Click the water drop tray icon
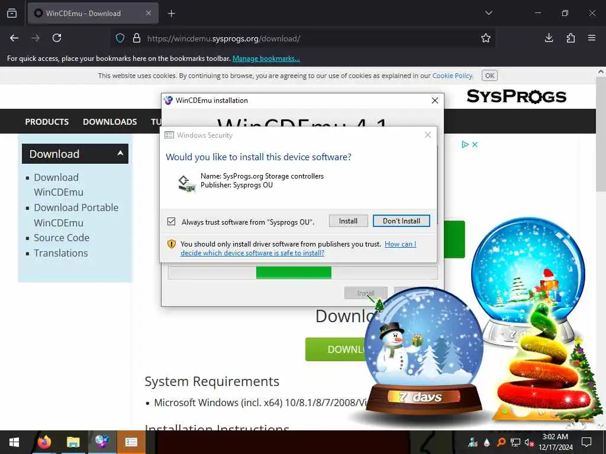606x454 pixels. pyautogui.click(x=487, y=442)
